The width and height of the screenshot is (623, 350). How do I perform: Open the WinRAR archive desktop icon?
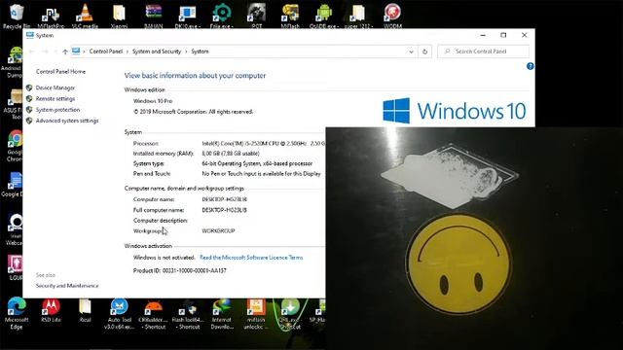(x=154, y=16)
